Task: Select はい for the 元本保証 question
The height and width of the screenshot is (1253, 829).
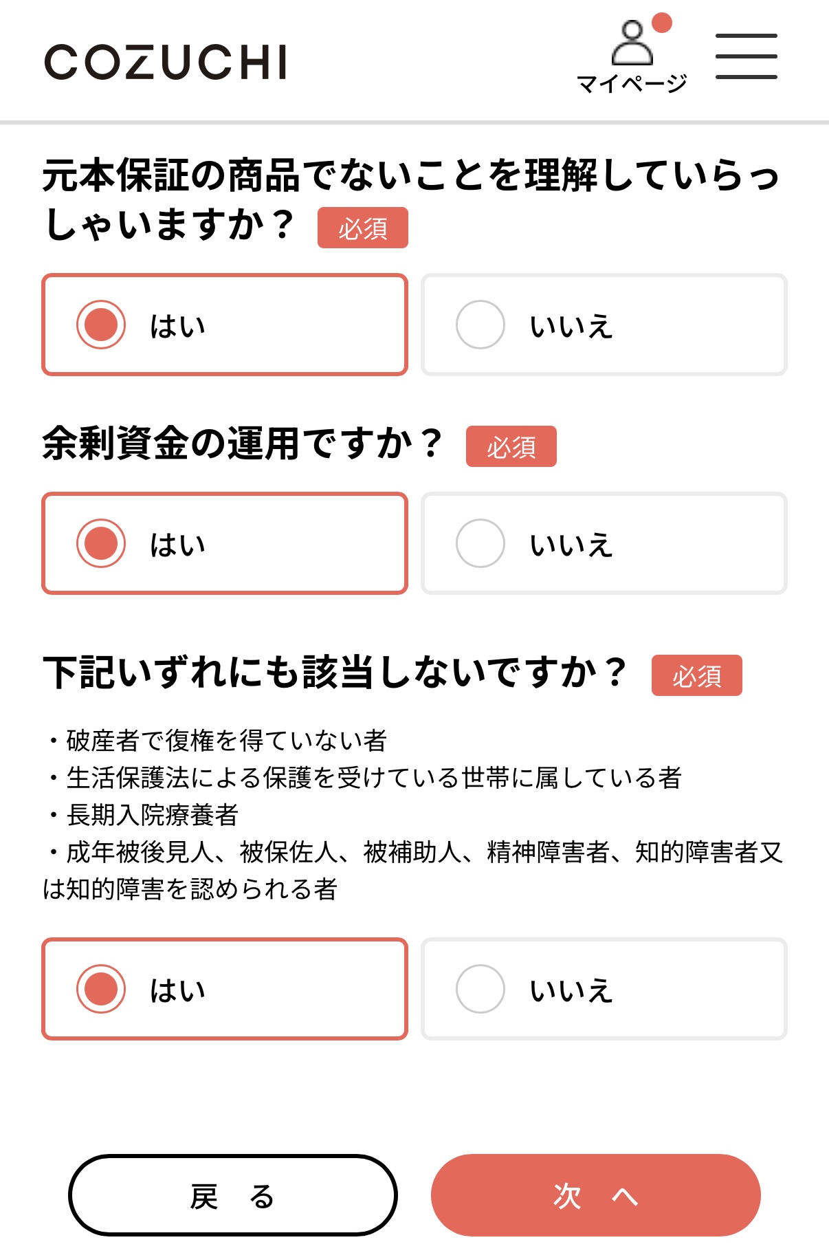Action: (x=224, y=325)
